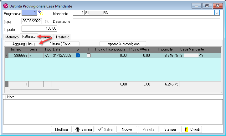Click the Serie cell containing x
Image resolution: width=226 pixels, height=136 pixels.
[x=36, y=56]
